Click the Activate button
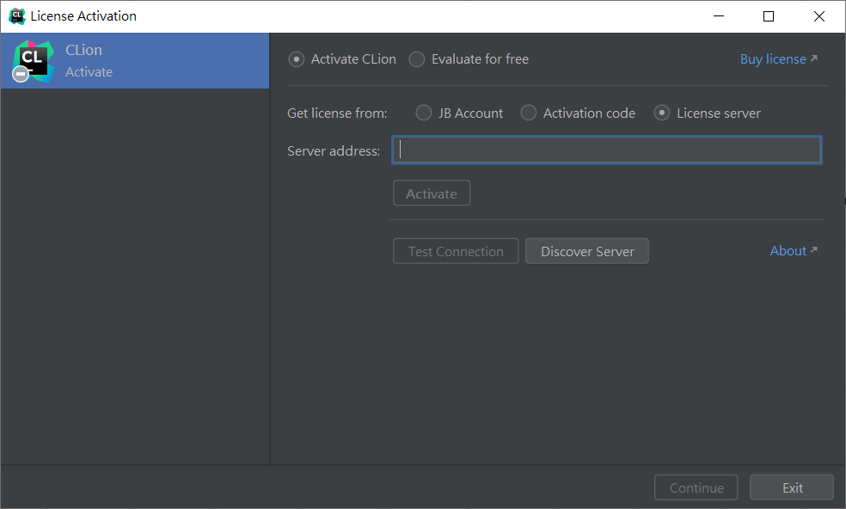The image size is (846, 509). click(x=431, y=193)
